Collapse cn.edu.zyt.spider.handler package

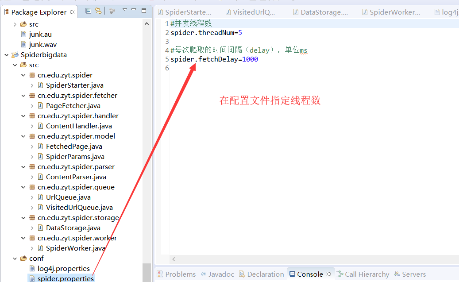tap(23, 116)
